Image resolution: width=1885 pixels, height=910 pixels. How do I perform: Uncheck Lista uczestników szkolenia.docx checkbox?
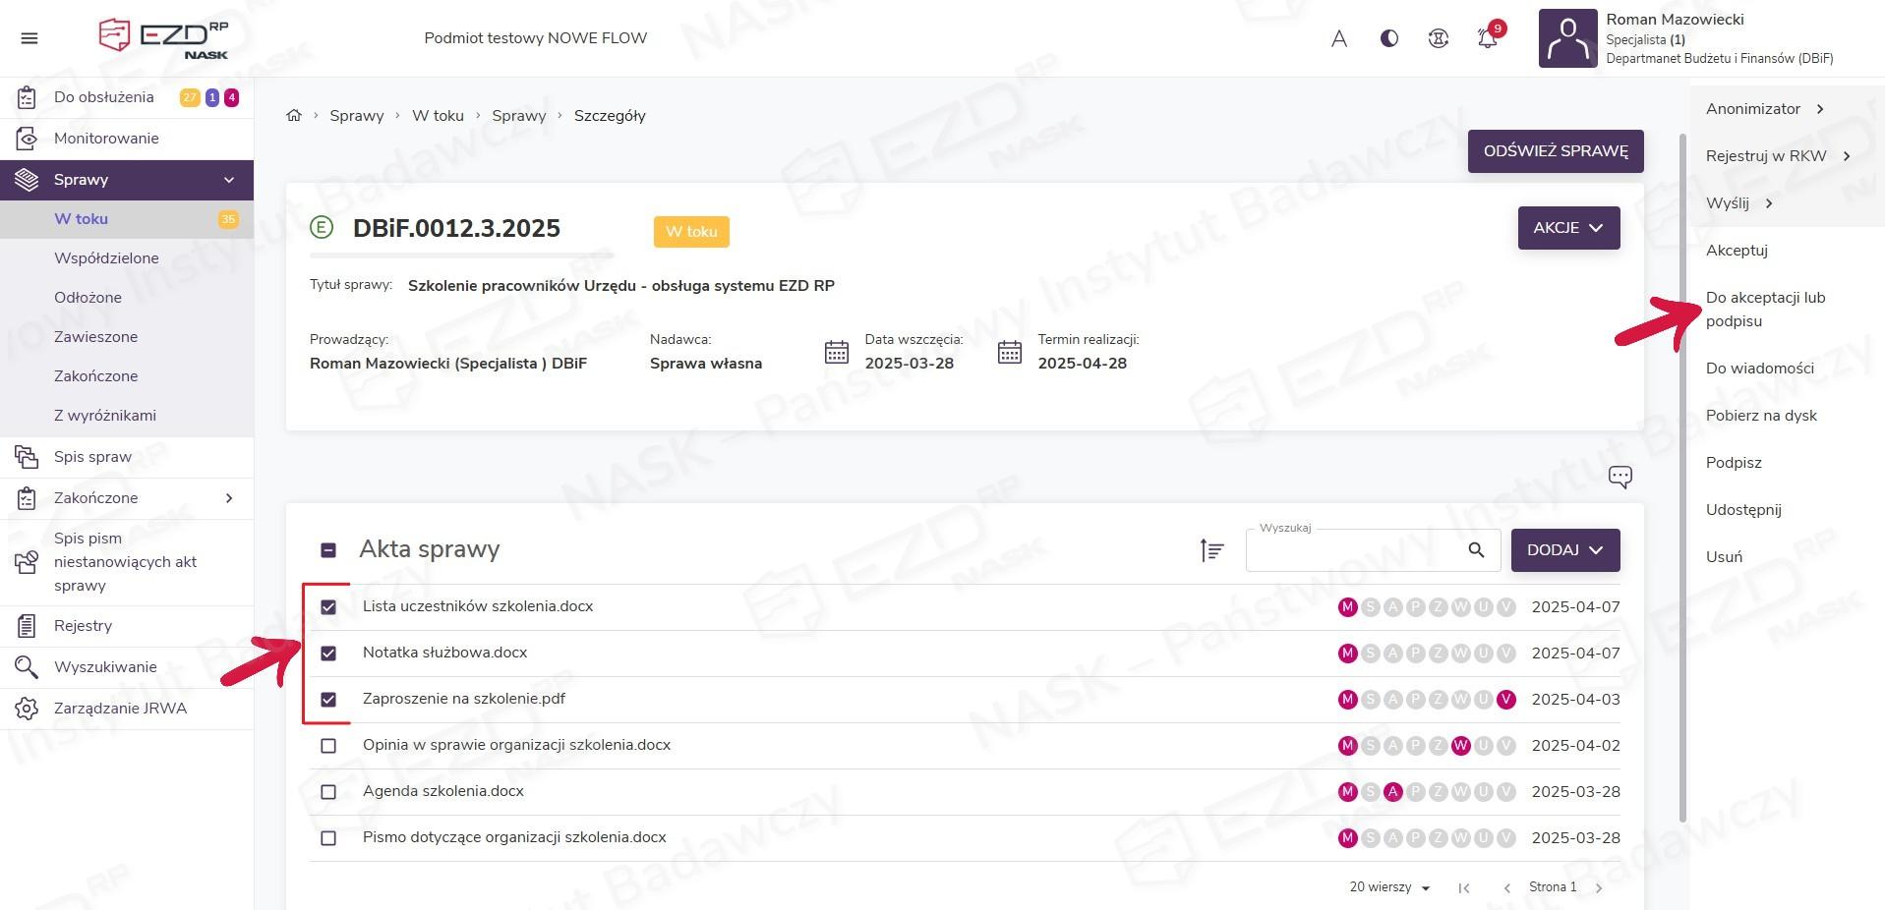(x=328, y=607)
